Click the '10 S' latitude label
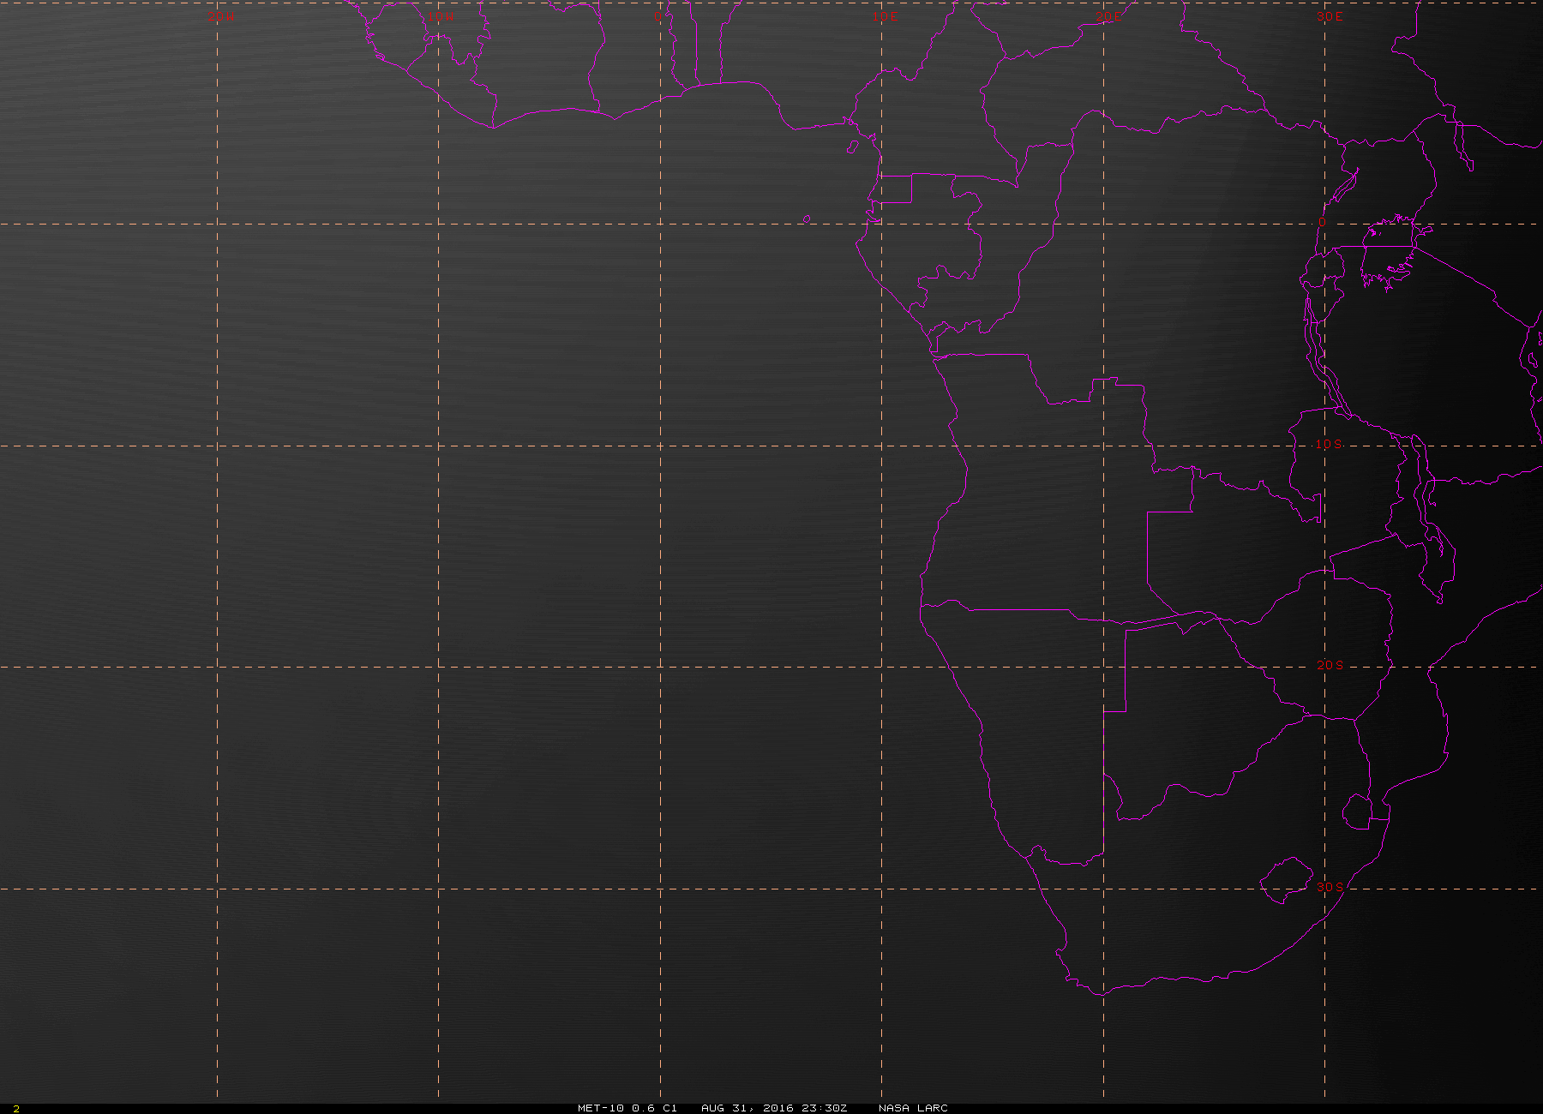Viewport: 1543px width, 1114px height. (x=1330, y=444)
